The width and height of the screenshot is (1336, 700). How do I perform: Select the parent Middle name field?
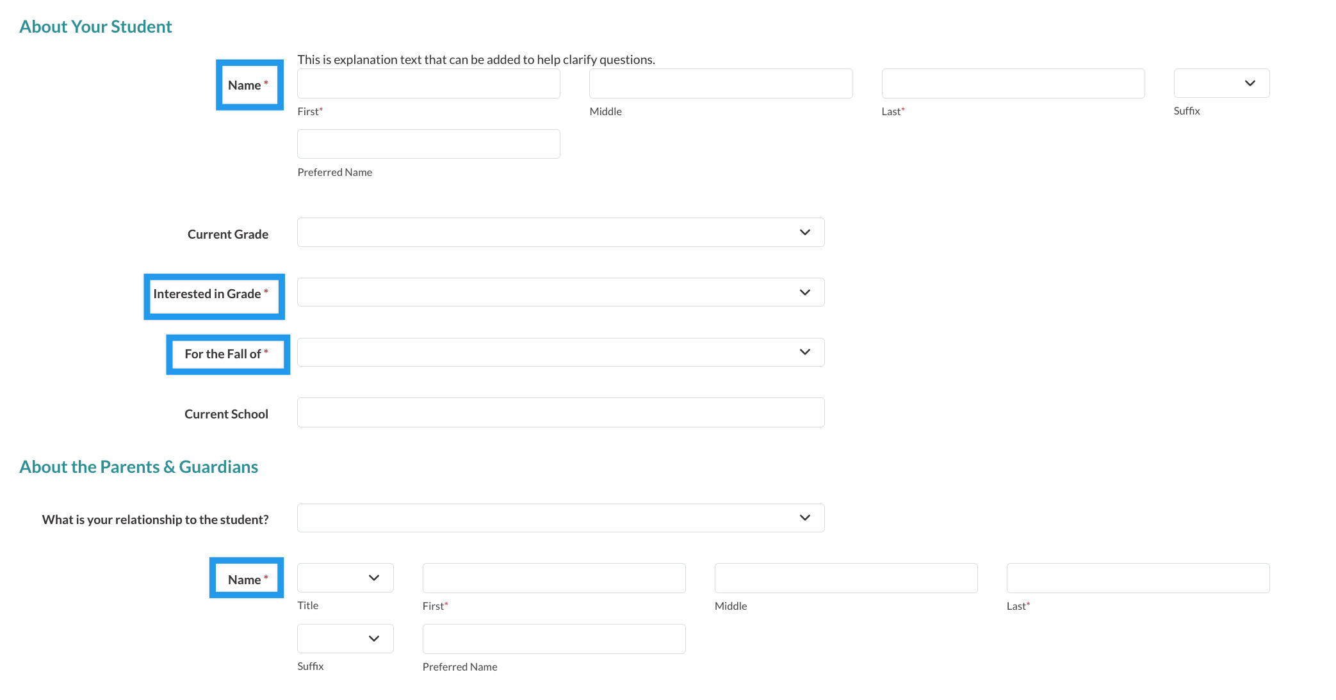click(846, 578)
